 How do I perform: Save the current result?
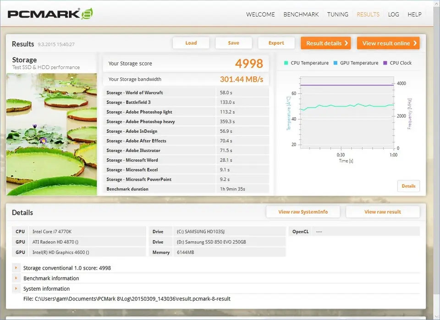coord(233,43)
